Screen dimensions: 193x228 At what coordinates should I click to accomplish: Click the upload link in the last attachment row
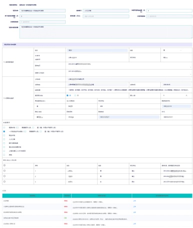pos(134,223)
